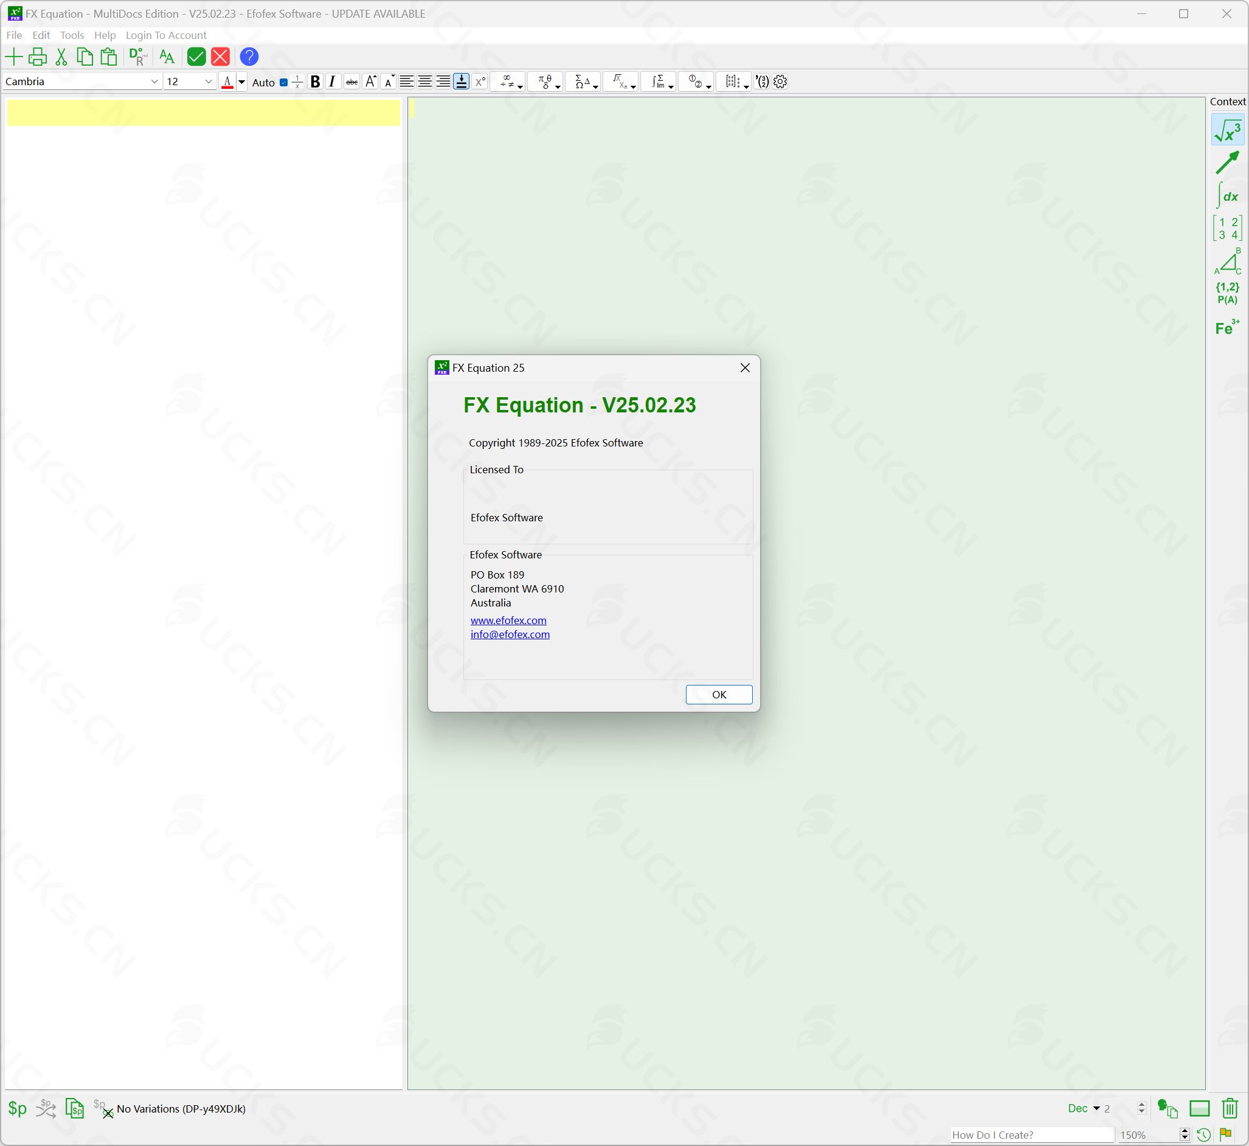The height and width of the screenshot is (1146, 1249).
Task: Click the shuffle parameters icon
Action: 46,1109
